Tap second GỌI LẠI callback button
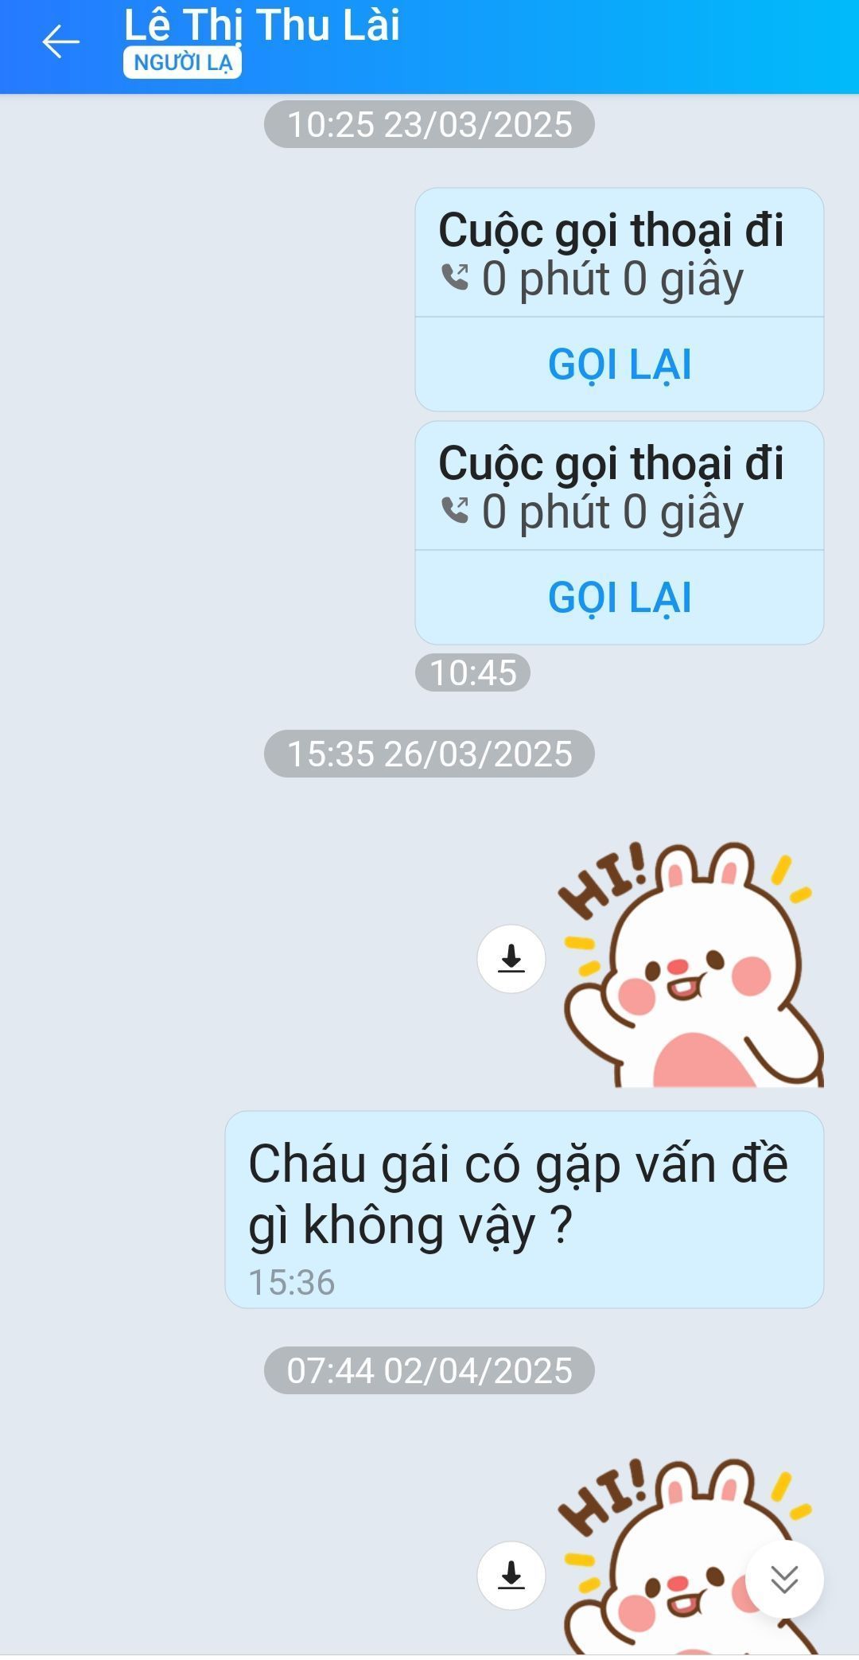859x1660 pixels. [620, 598]
